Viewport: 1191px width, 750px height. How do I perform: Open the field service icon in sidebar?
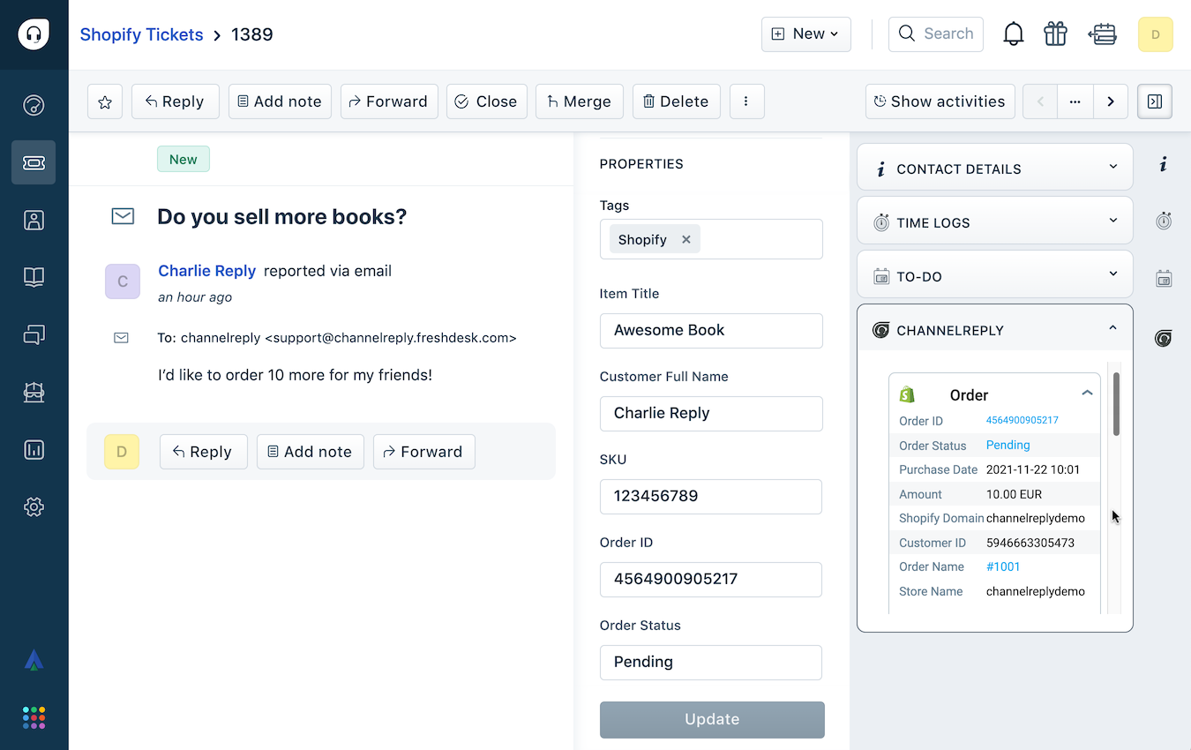coord(34,392)
